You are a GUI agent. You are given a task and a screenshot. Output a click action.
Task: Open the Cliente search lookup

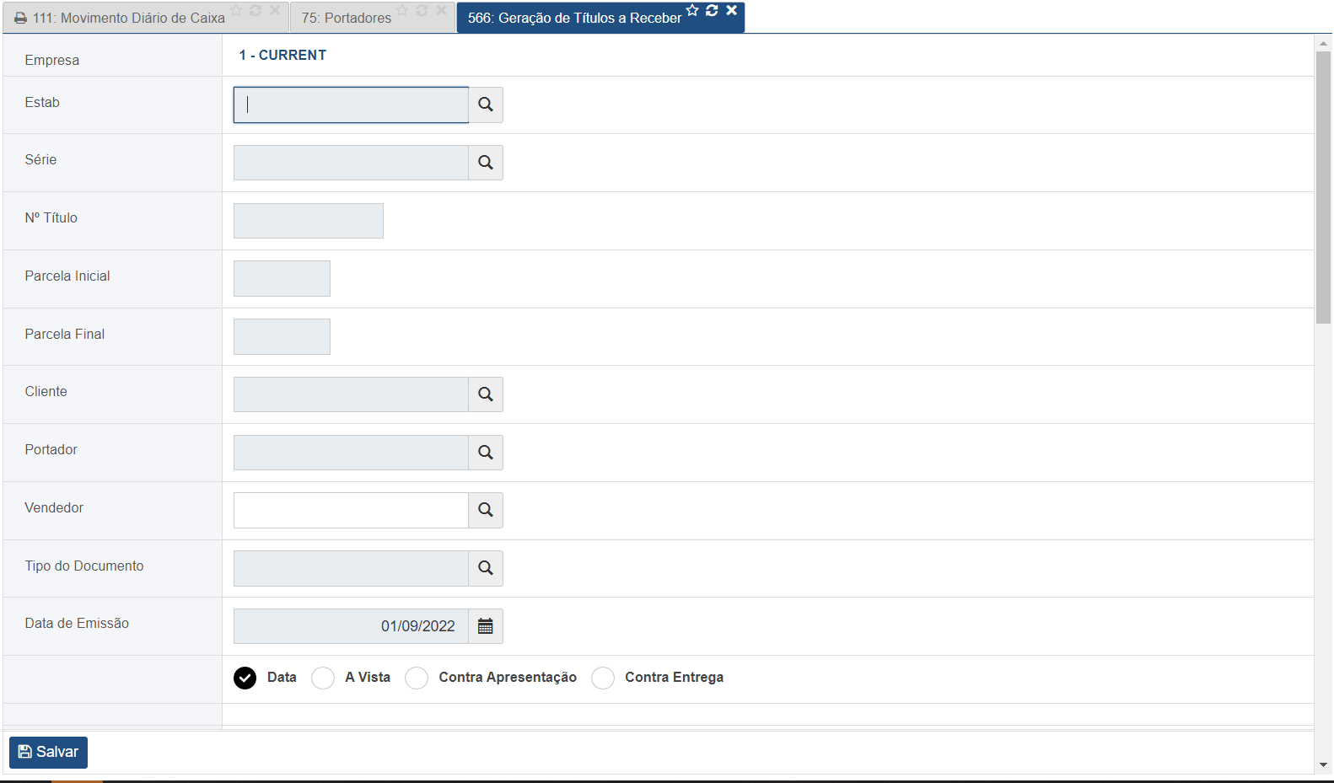(x=486, y=394)
